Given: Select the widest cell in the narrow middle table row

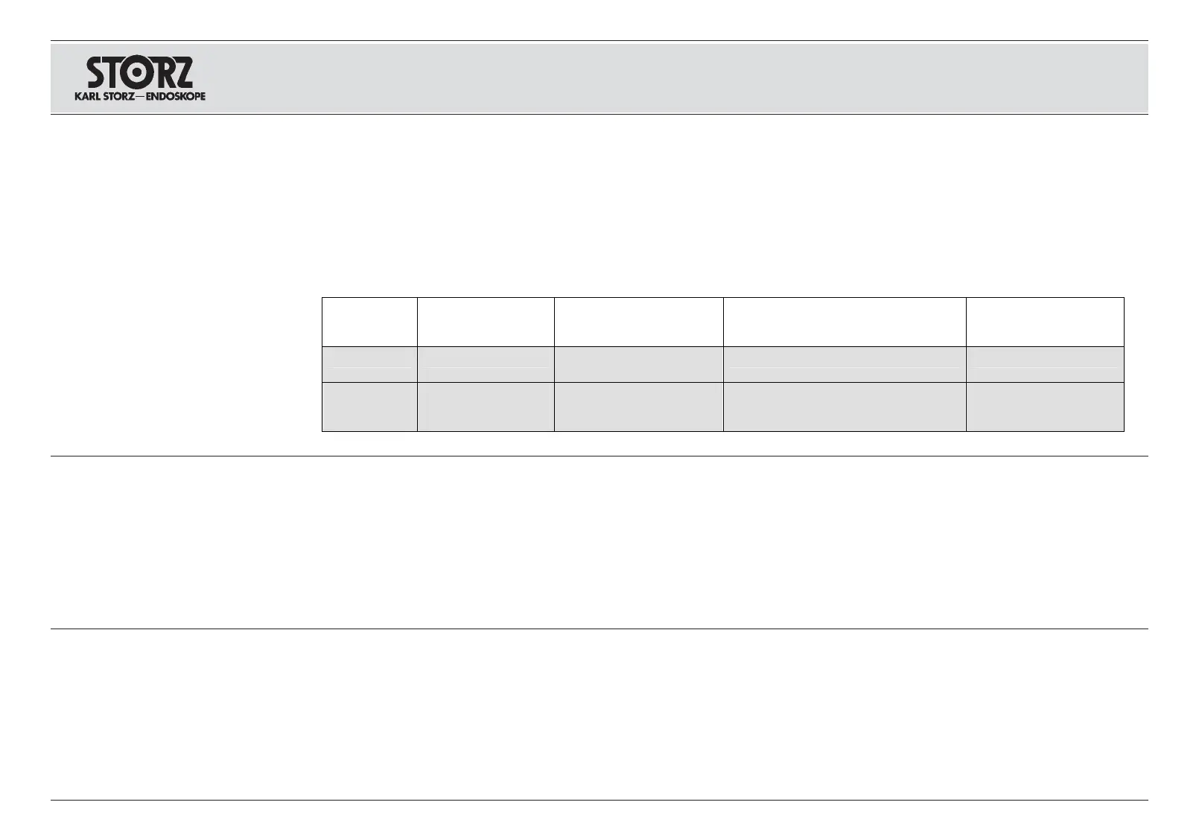Looking at the screenshot, I should [x=845, y=364].
